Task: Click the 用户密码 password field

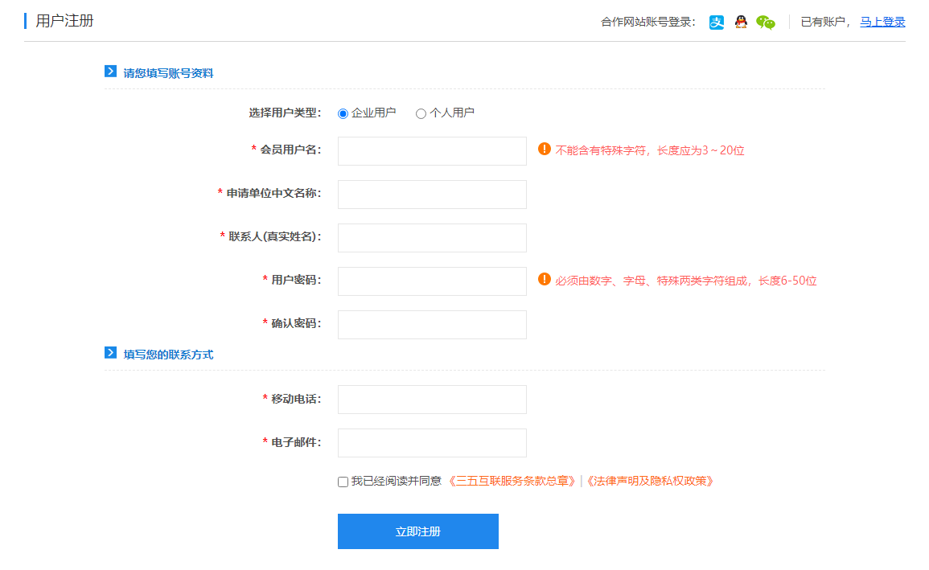Action: coord(432,281)
